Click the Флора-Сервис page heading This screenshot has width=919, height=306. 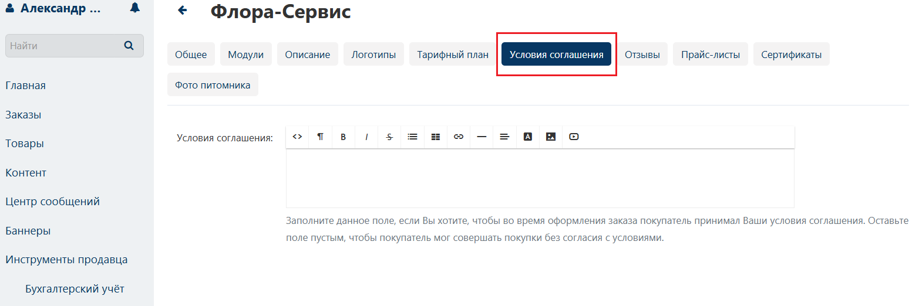[281, 11]
